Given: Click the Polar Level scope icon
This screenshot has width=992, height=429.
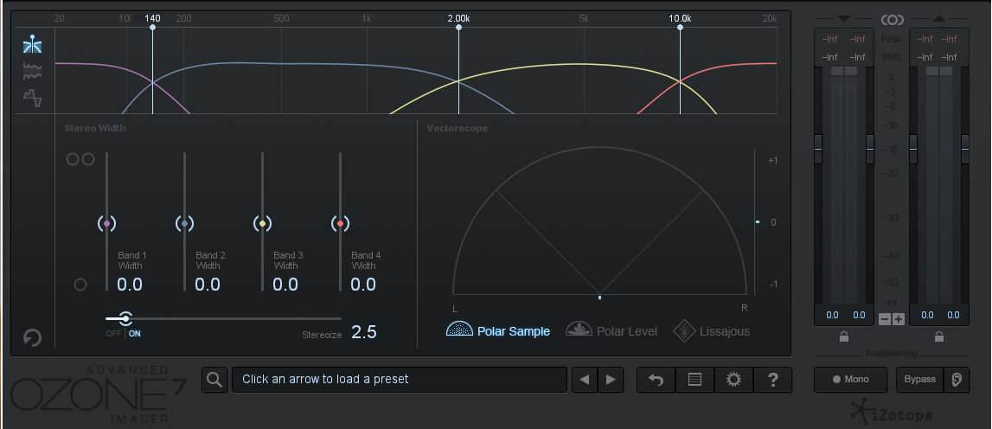Looking at the screenshot, I should [579, 329].
